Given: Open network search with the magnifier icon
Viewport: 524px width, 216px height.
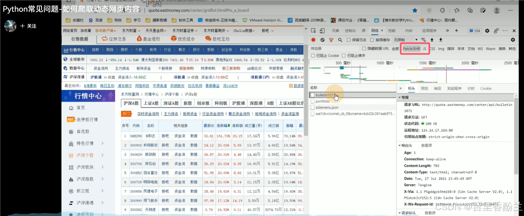Looking at the screenshot, I should click(x=340, y=40).
